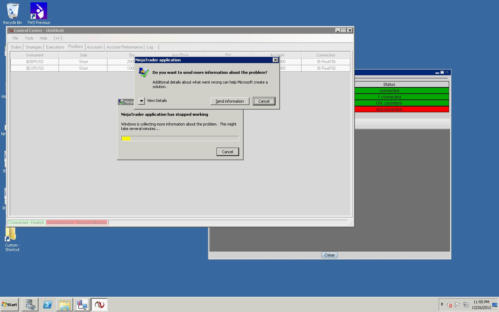Click the warning shield icon in the error dialog
499x312 pixels.
point(143,72)
